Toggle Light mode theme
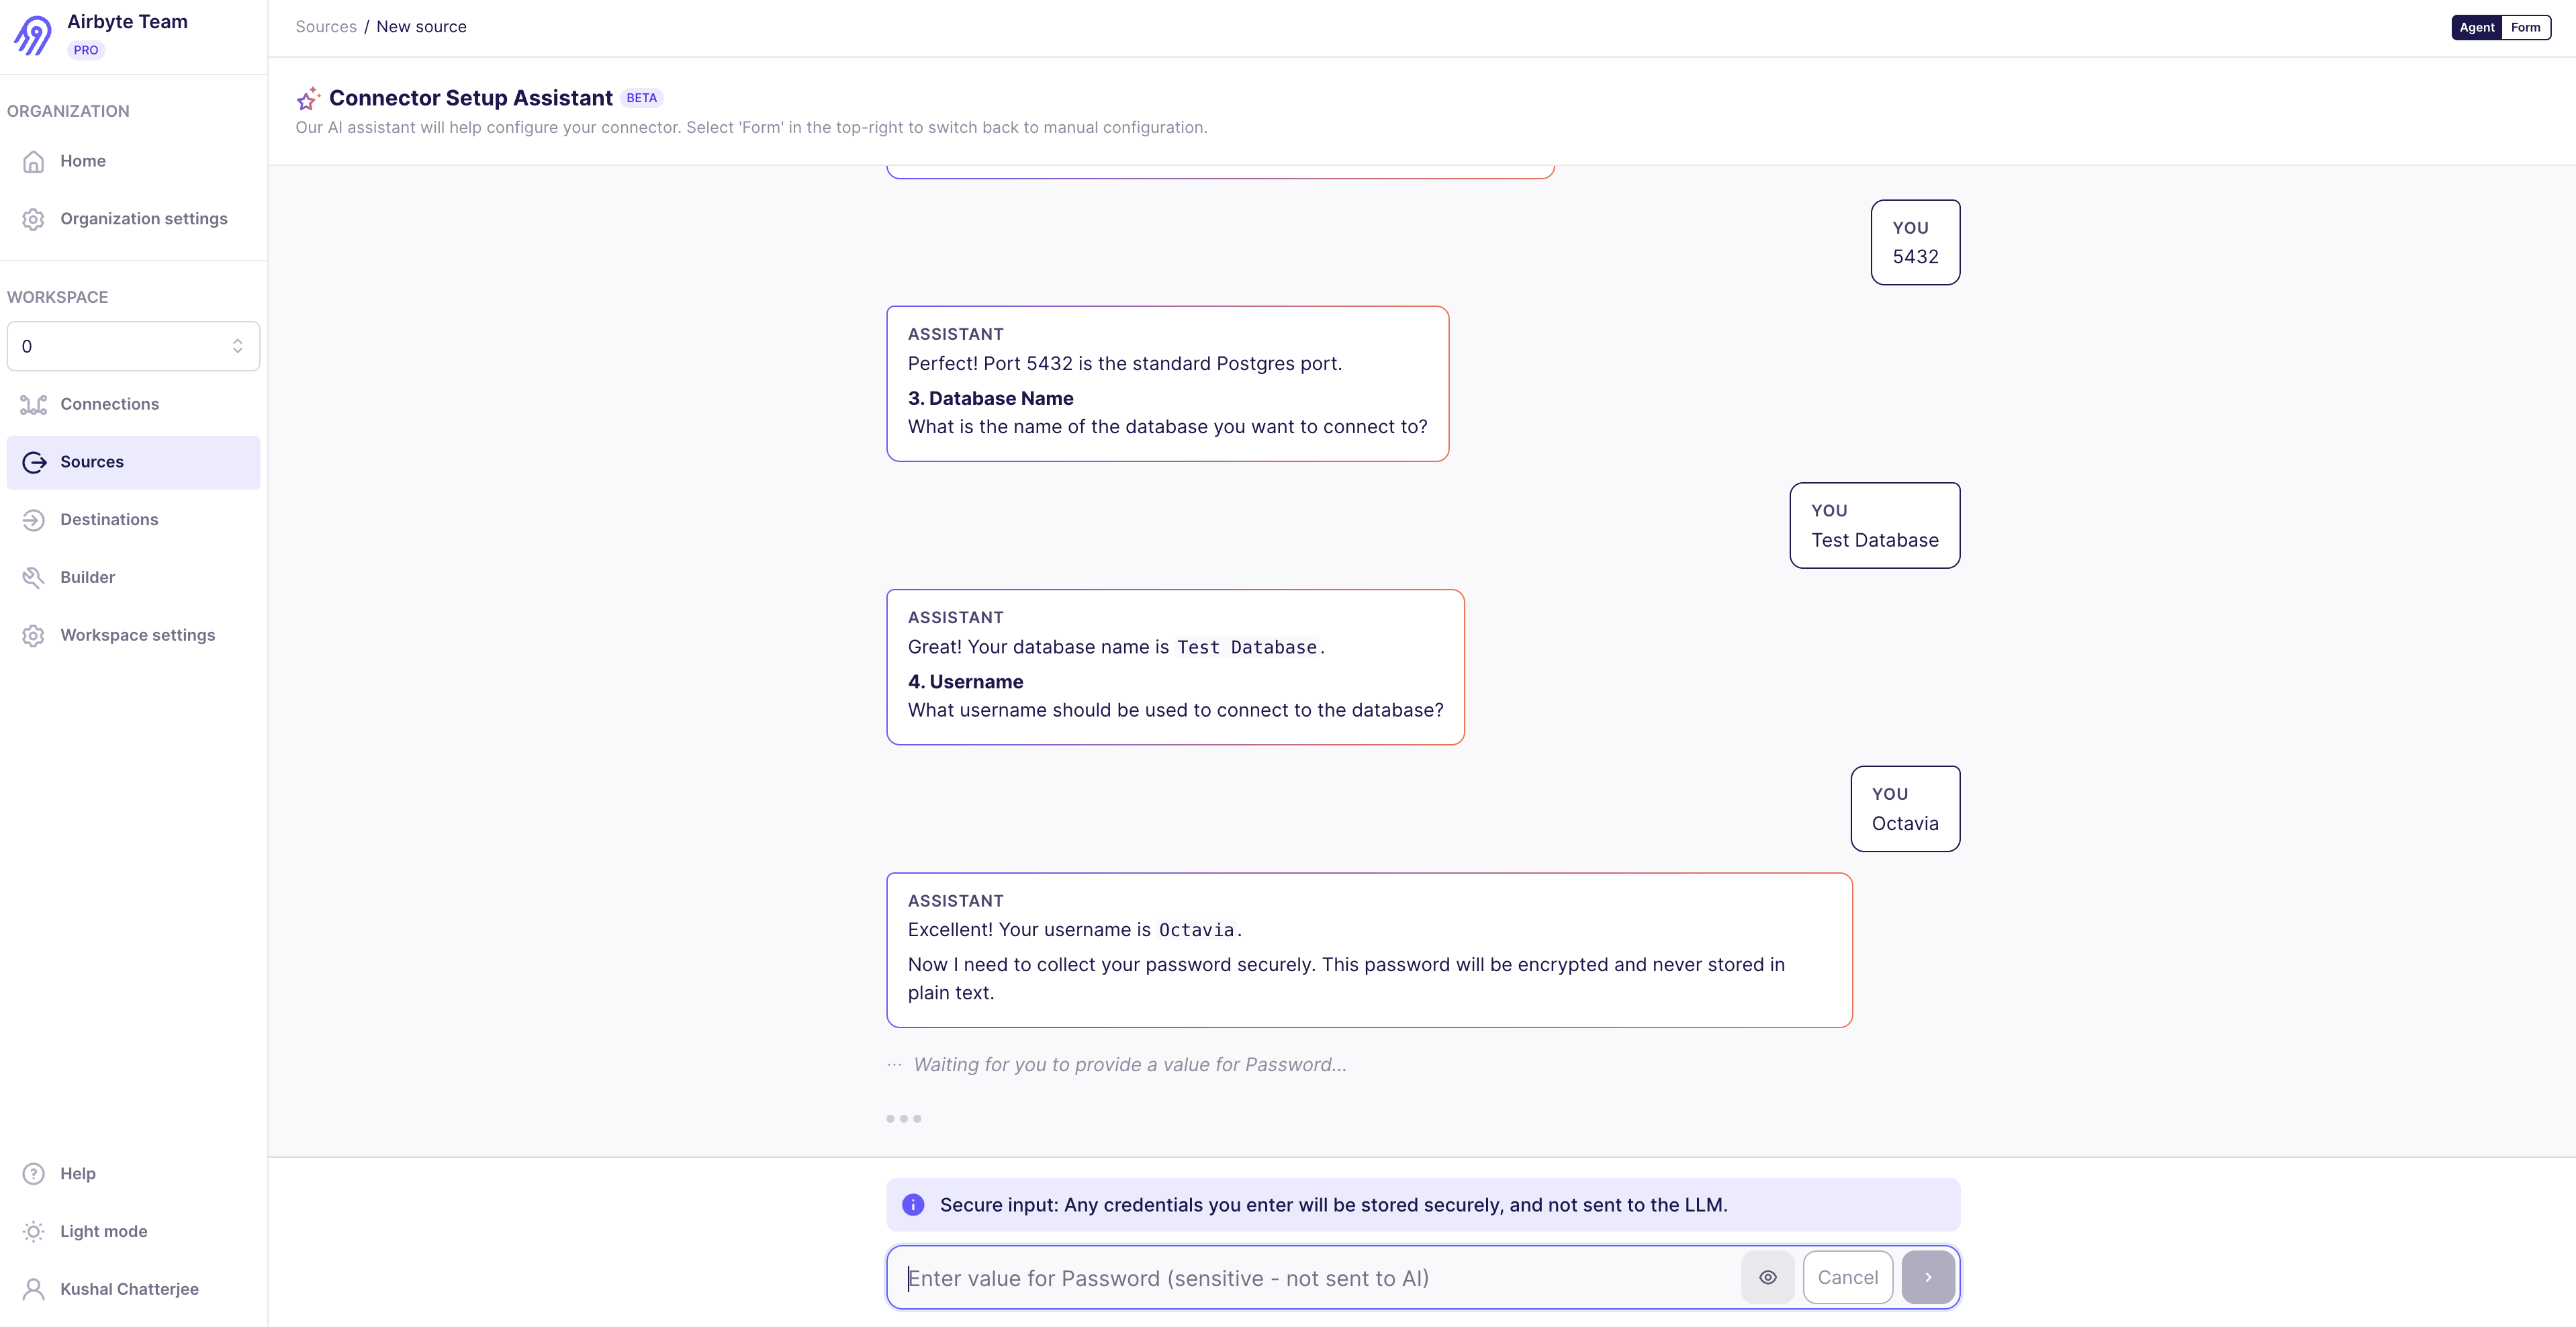Viewport: 2576px width, 1327px height. pos(103,1231)
